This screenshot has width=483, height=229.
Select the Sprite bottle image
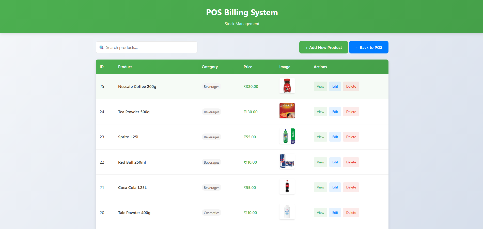[287, 136]
